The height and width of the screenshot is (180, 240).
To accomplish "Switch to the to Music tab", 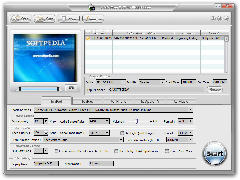I will [181, 101].
